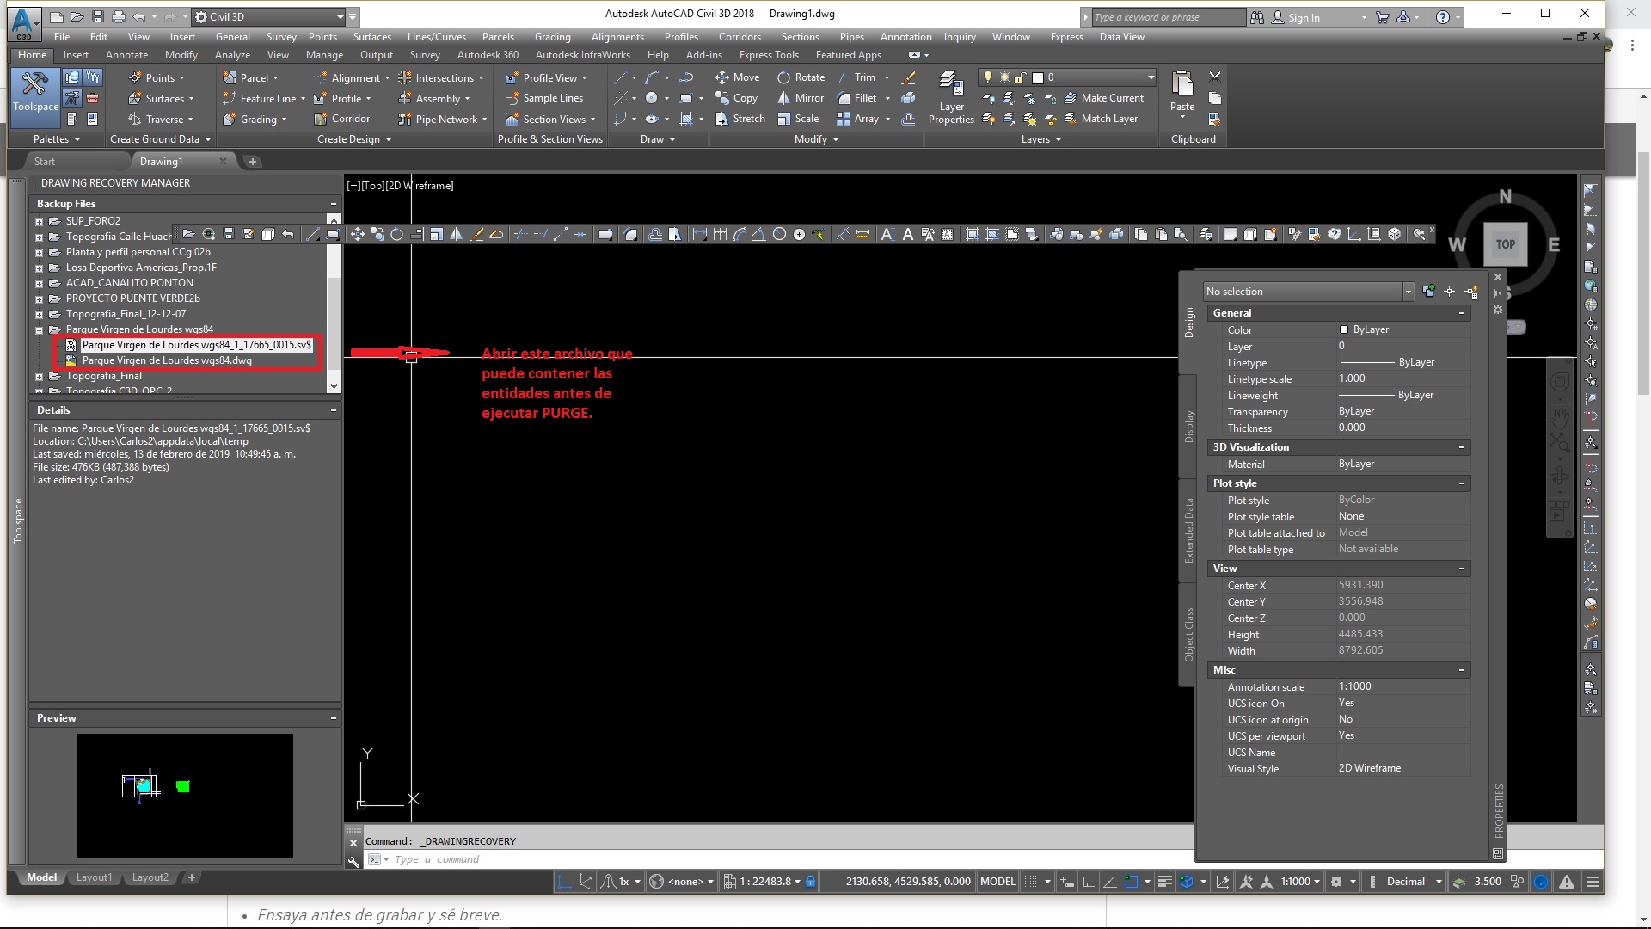Image resolution: width=1651 pixels, height=929 pixels.
Task: Open the Home ribbon tab
Action: point(32,53)
